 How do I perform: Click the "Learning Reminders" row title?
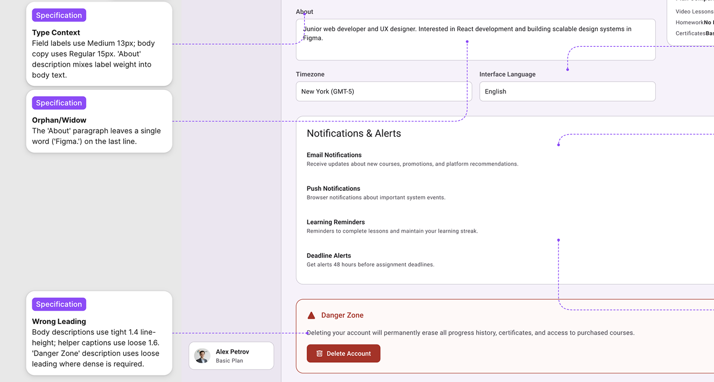pos(336,222)
